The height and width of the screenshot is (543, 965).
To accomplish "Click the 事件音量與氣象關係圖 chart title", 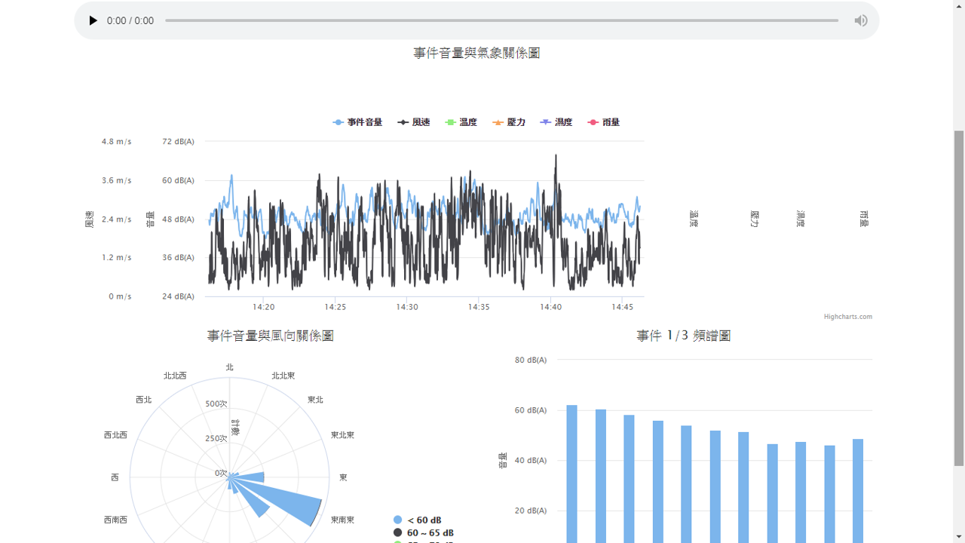I will [x=476, y=53].
